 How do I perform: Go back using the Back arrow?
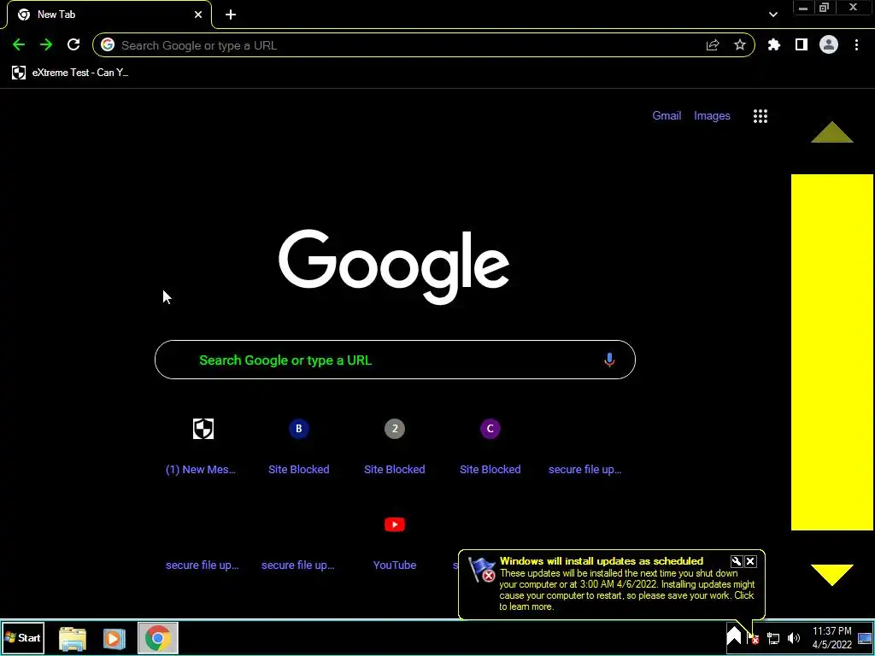point(19,45)
